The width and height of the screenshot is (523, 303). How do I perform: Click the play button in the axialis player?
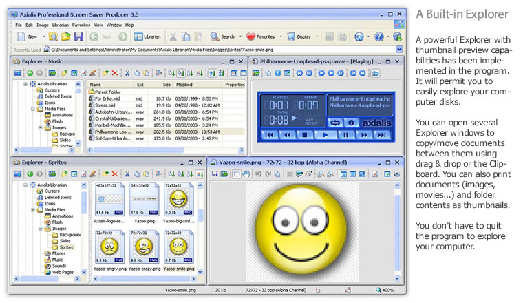[x=325, y=135]
